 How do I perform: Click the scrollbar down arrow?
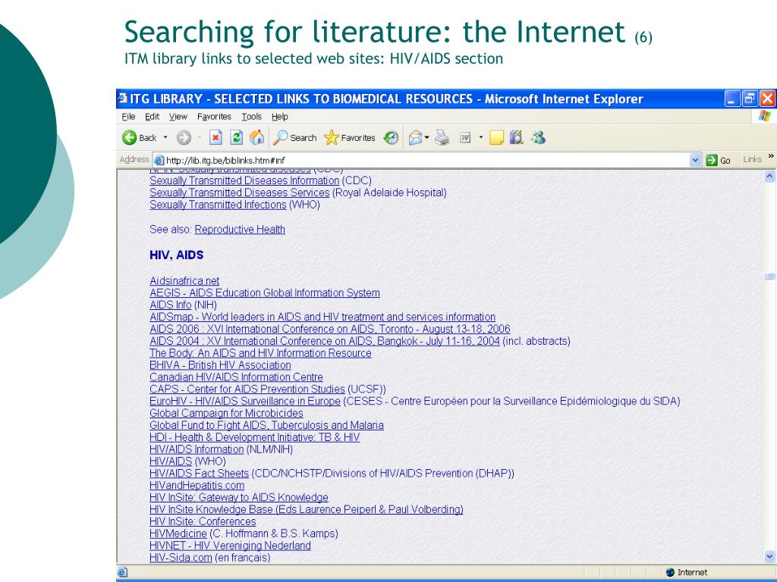(769, 557)
